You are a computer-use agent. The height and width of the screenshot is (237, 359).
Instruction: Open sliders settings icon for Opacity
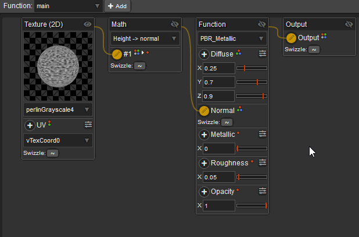click(263, 191)
